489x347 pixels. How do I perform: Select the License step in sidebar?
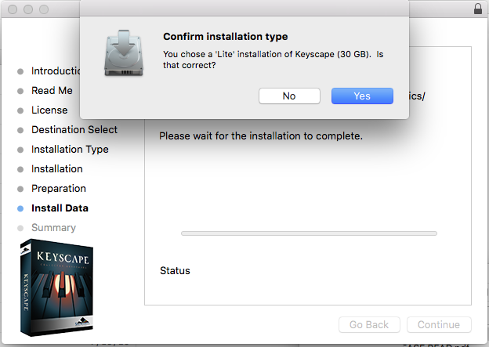point(49,110)
